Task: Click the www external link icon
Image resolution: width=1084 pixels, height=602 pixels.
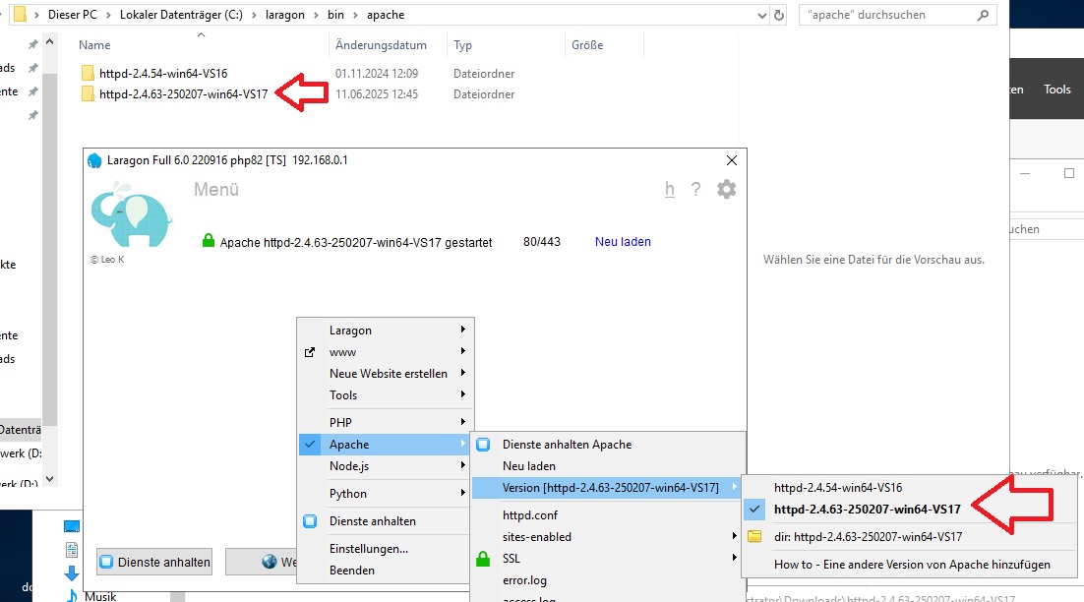Action: click(310, 352)
